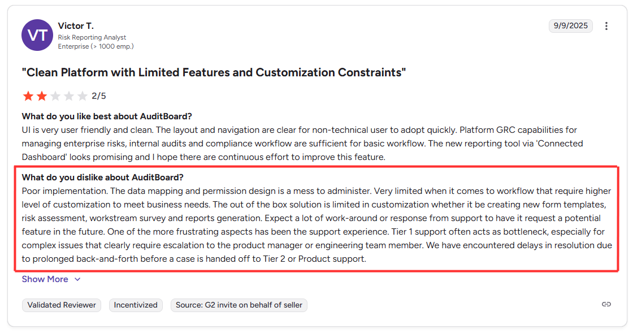Click the second filled rating star
633x333 pixels.
pos(41,96)
